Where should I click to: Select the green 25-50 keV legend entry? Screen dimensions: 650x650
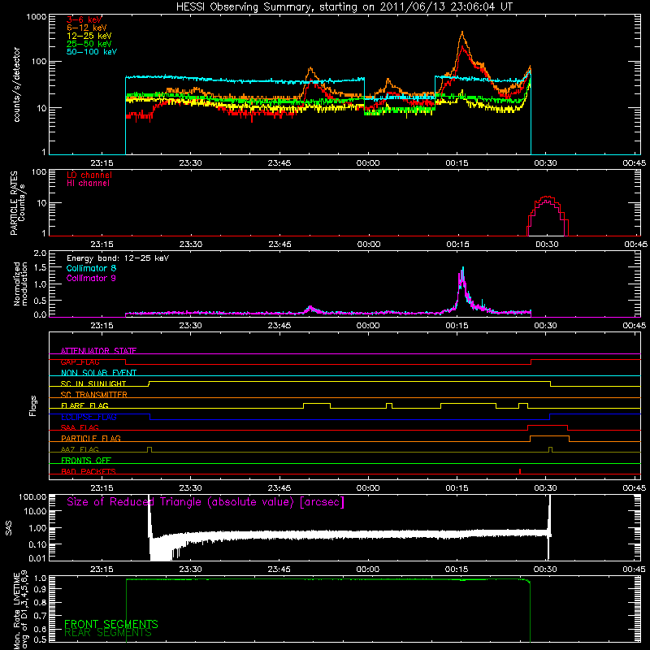pyautogui.click(x=89, y=44)
